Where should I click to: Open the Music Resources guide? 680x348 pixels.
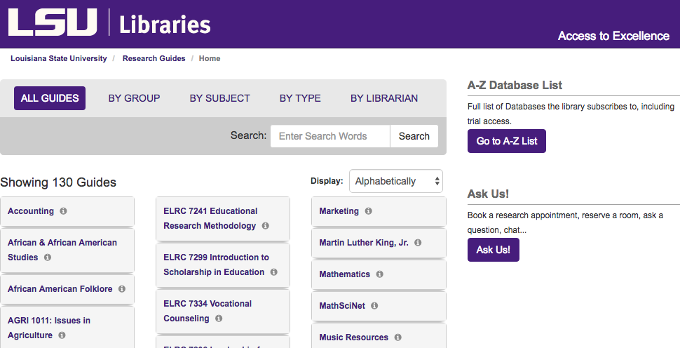pyautogui.click(x=354, y=337)
